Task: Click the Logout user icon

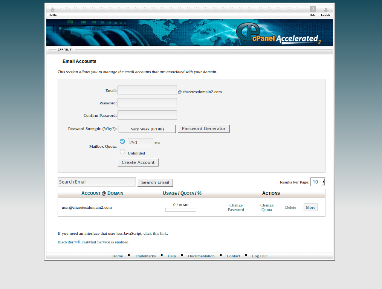Action: (326, 10)
